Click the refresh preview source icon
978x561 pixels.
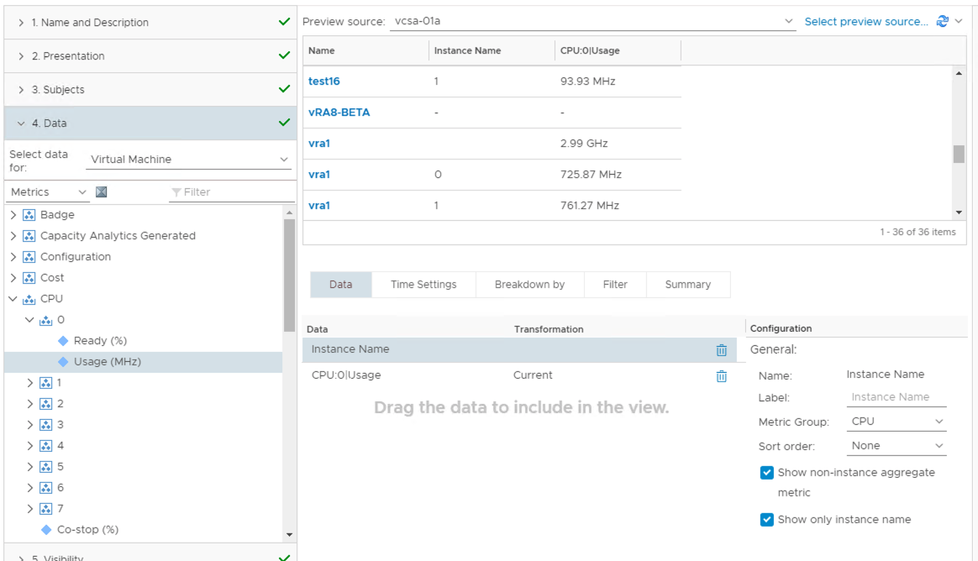point(943,22)
